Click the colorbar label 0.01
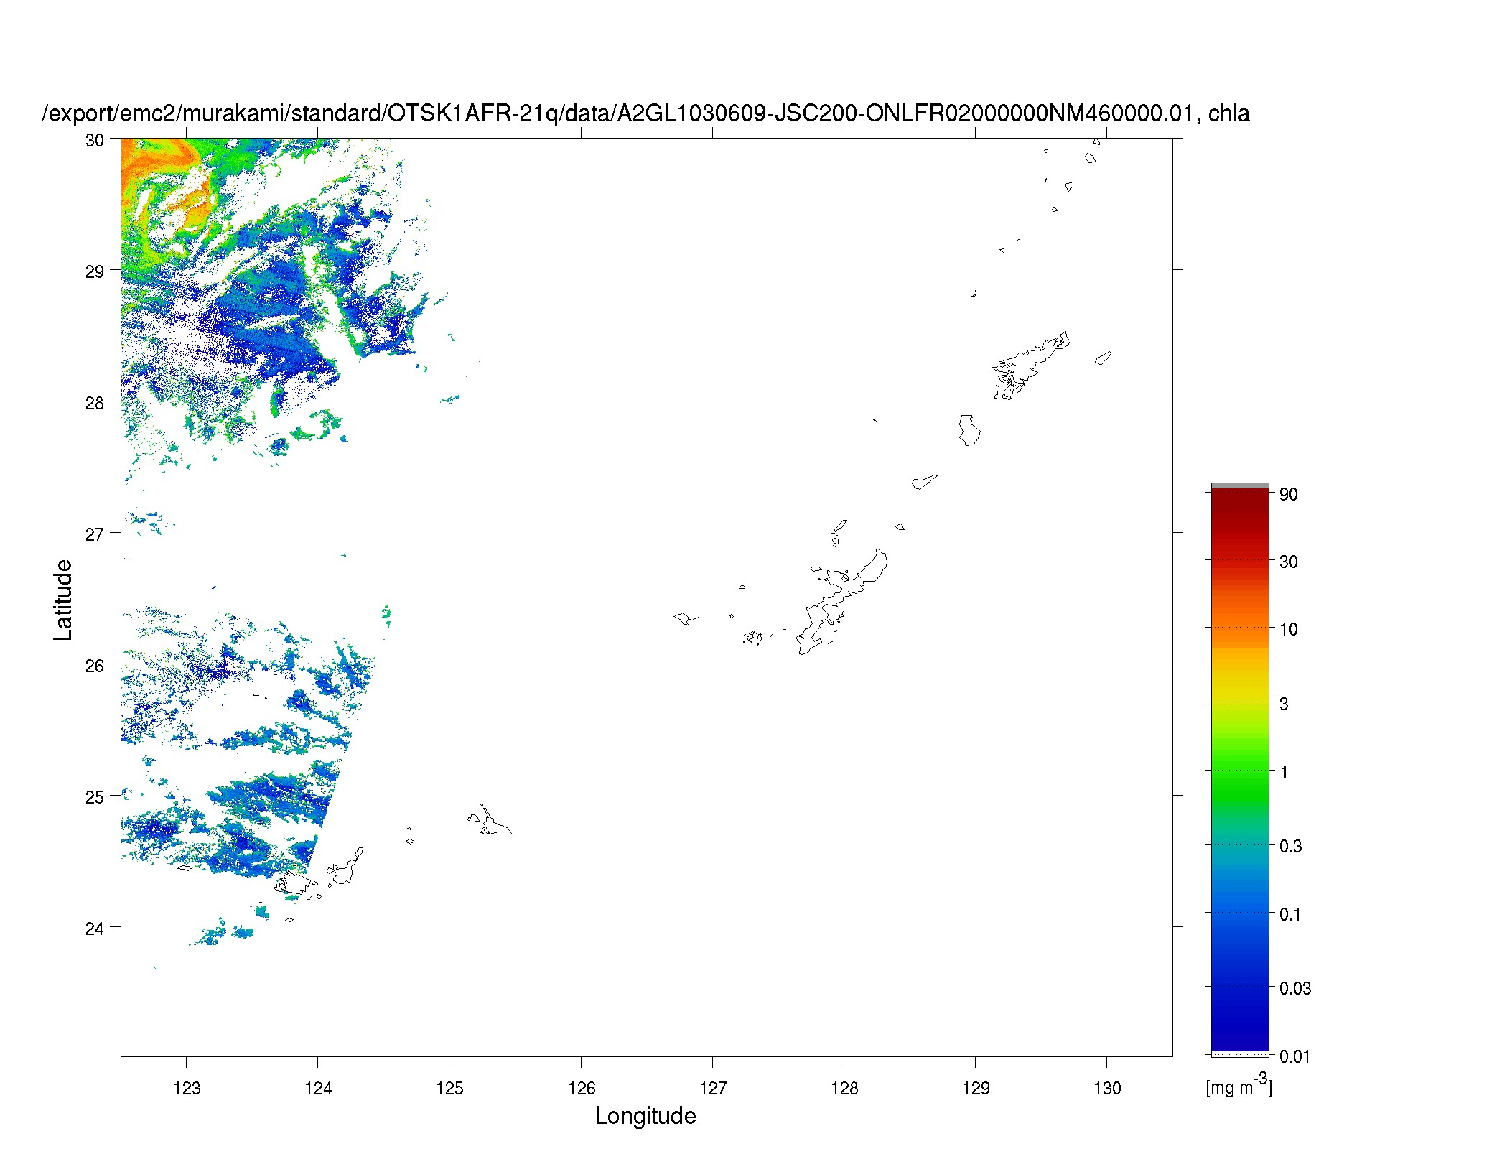The image size is (1507, 1149). pos(1295,1057)
